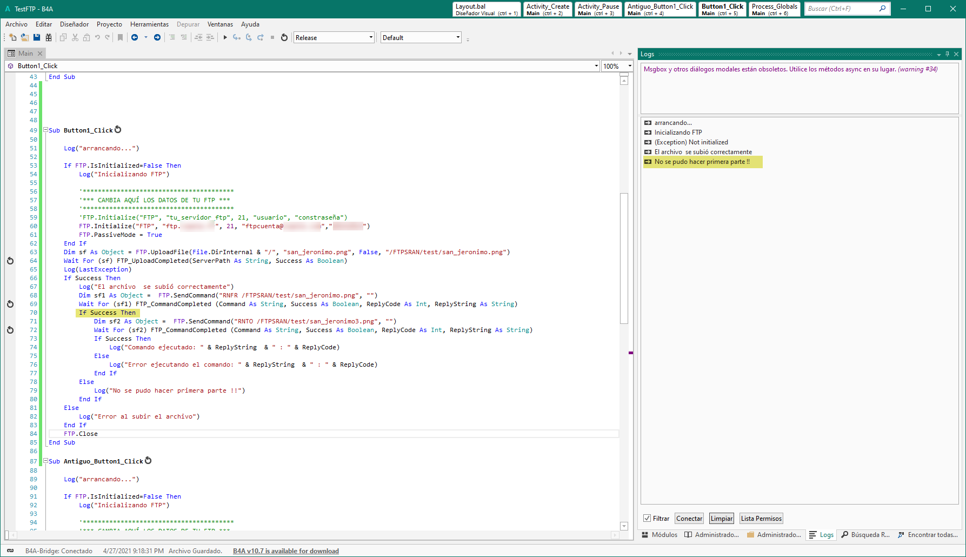Image resolution: width=966 pixels, height=557 pixels.
Task: Click the B4A v10.7 download link
Action: point(285,551)
